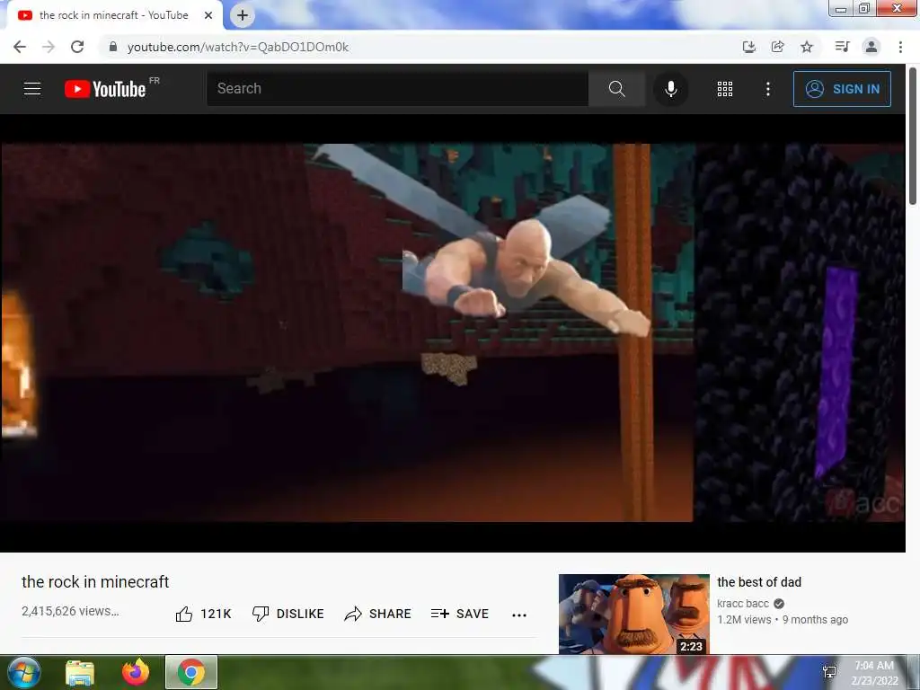The height and width of the screenshot is (690, 920).
Task: Like the video with thumbs-up
Action: (x=203, y=614)
